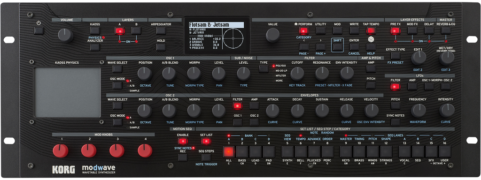Push the lit step button 1 (All)
This screenshot has width=481, height=180.
click(229, 151)
